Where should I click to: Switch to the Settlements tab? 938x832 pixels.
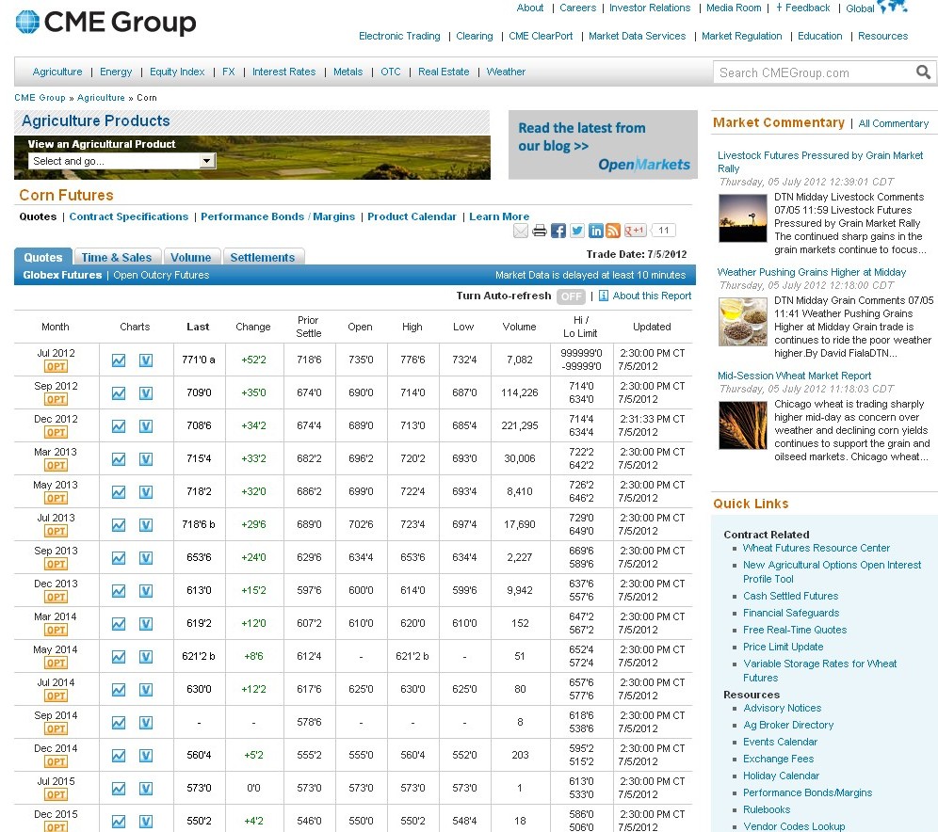tap(263, 258)
